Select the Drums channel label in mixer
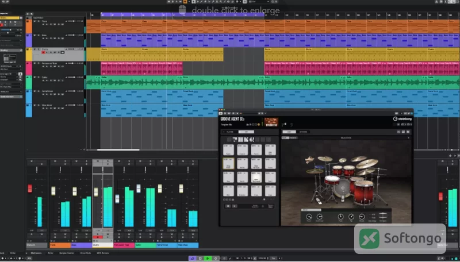Image resolution: width=460 pixels, height=262 pixels. point(103,245)
